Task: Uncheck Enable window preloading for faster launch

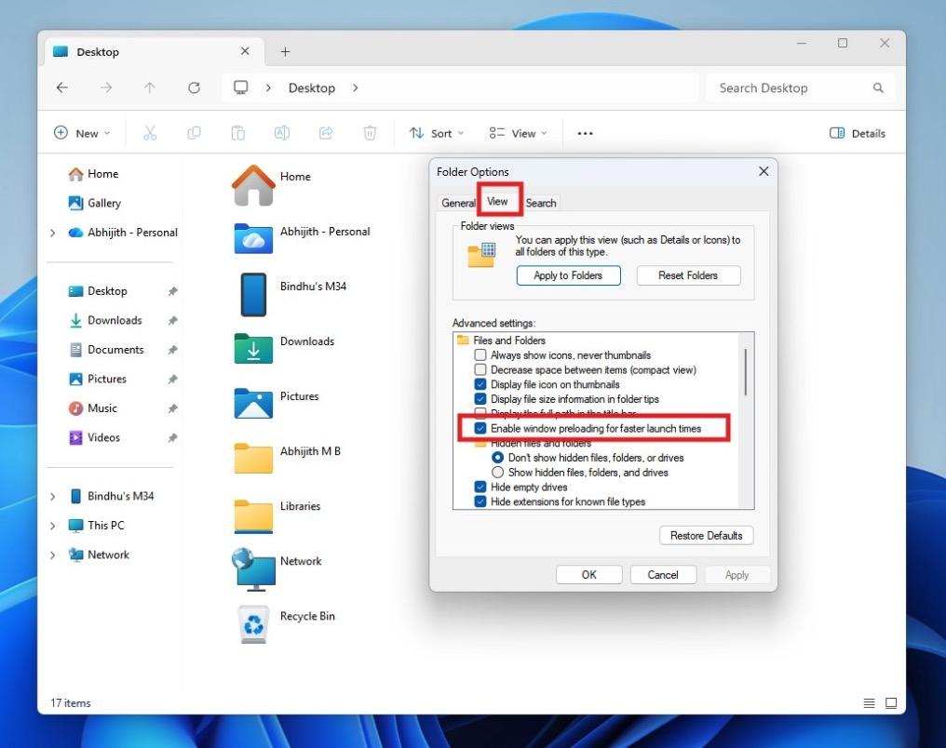Action: (x=480, y=429)
